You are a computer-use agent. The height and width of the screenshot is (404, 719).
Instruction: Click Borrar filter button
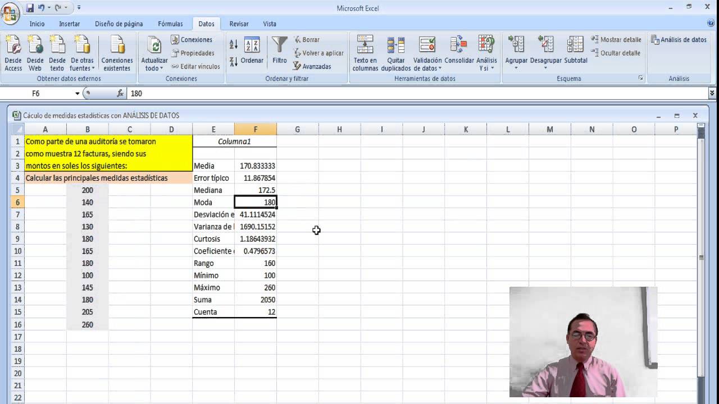[306, 40]
